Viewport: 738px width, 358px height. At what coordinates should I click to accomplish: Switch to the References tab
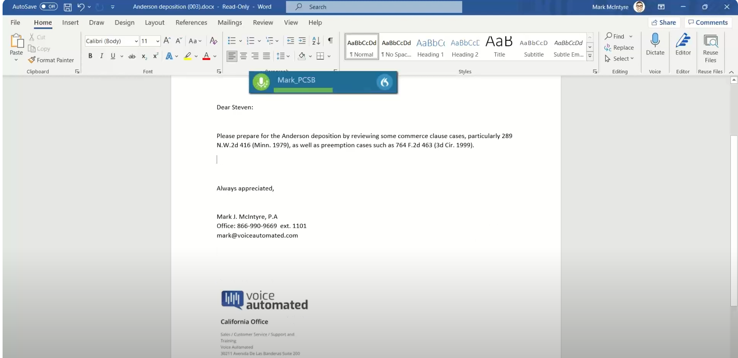(x=191, y=23)
